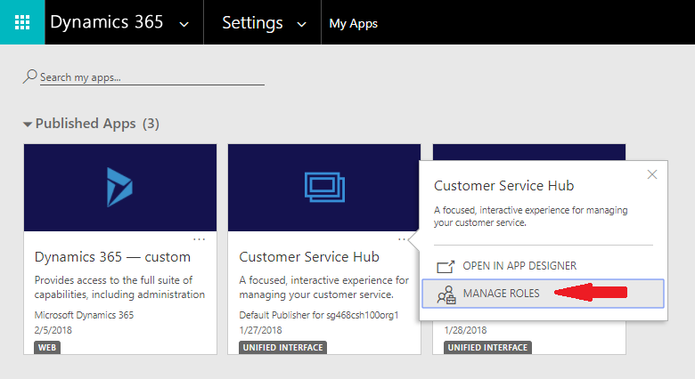Close the Customer Service Hub popup
Screen dimensions: 695x379
[x=652, y=174]
